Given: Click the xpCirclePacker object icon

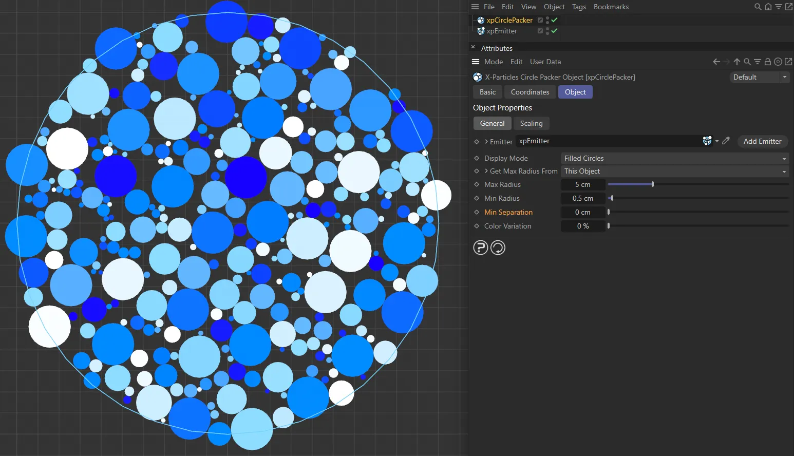Looking at the screenshot, I should [481, 20].
